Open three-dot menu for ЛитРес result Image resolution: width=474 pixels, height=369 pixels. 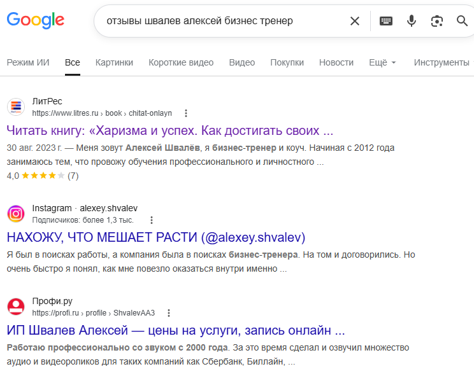pos(186,113)
